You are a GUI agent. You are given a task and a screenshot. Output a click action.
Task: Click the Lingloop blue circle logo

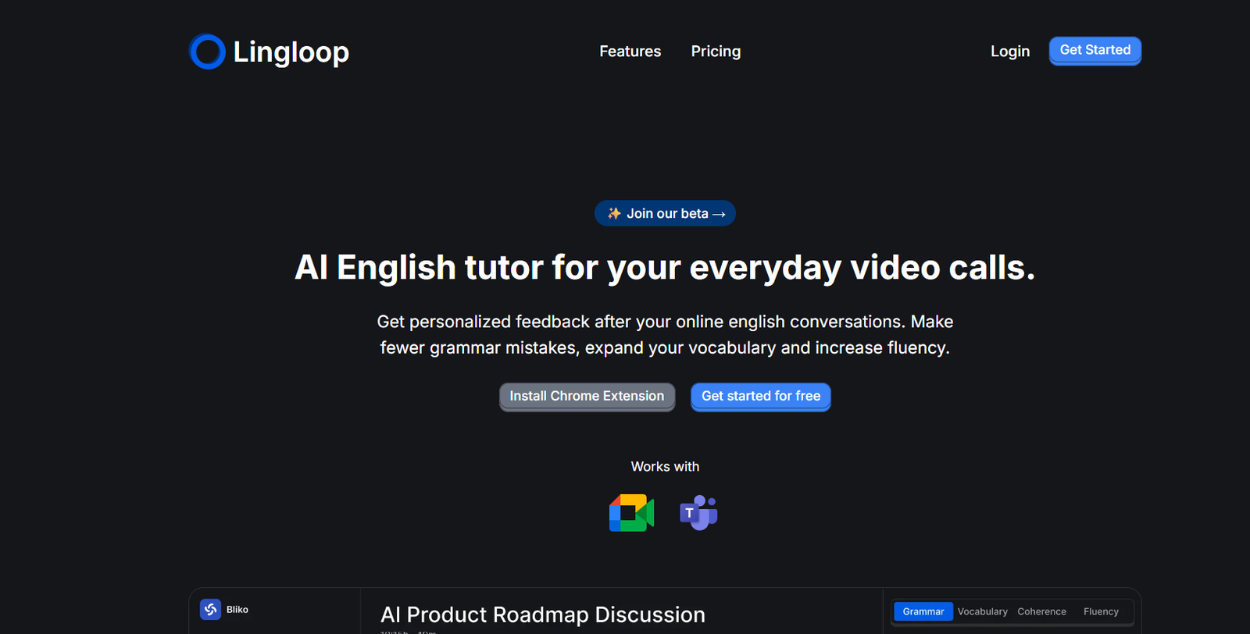[207, 52]
